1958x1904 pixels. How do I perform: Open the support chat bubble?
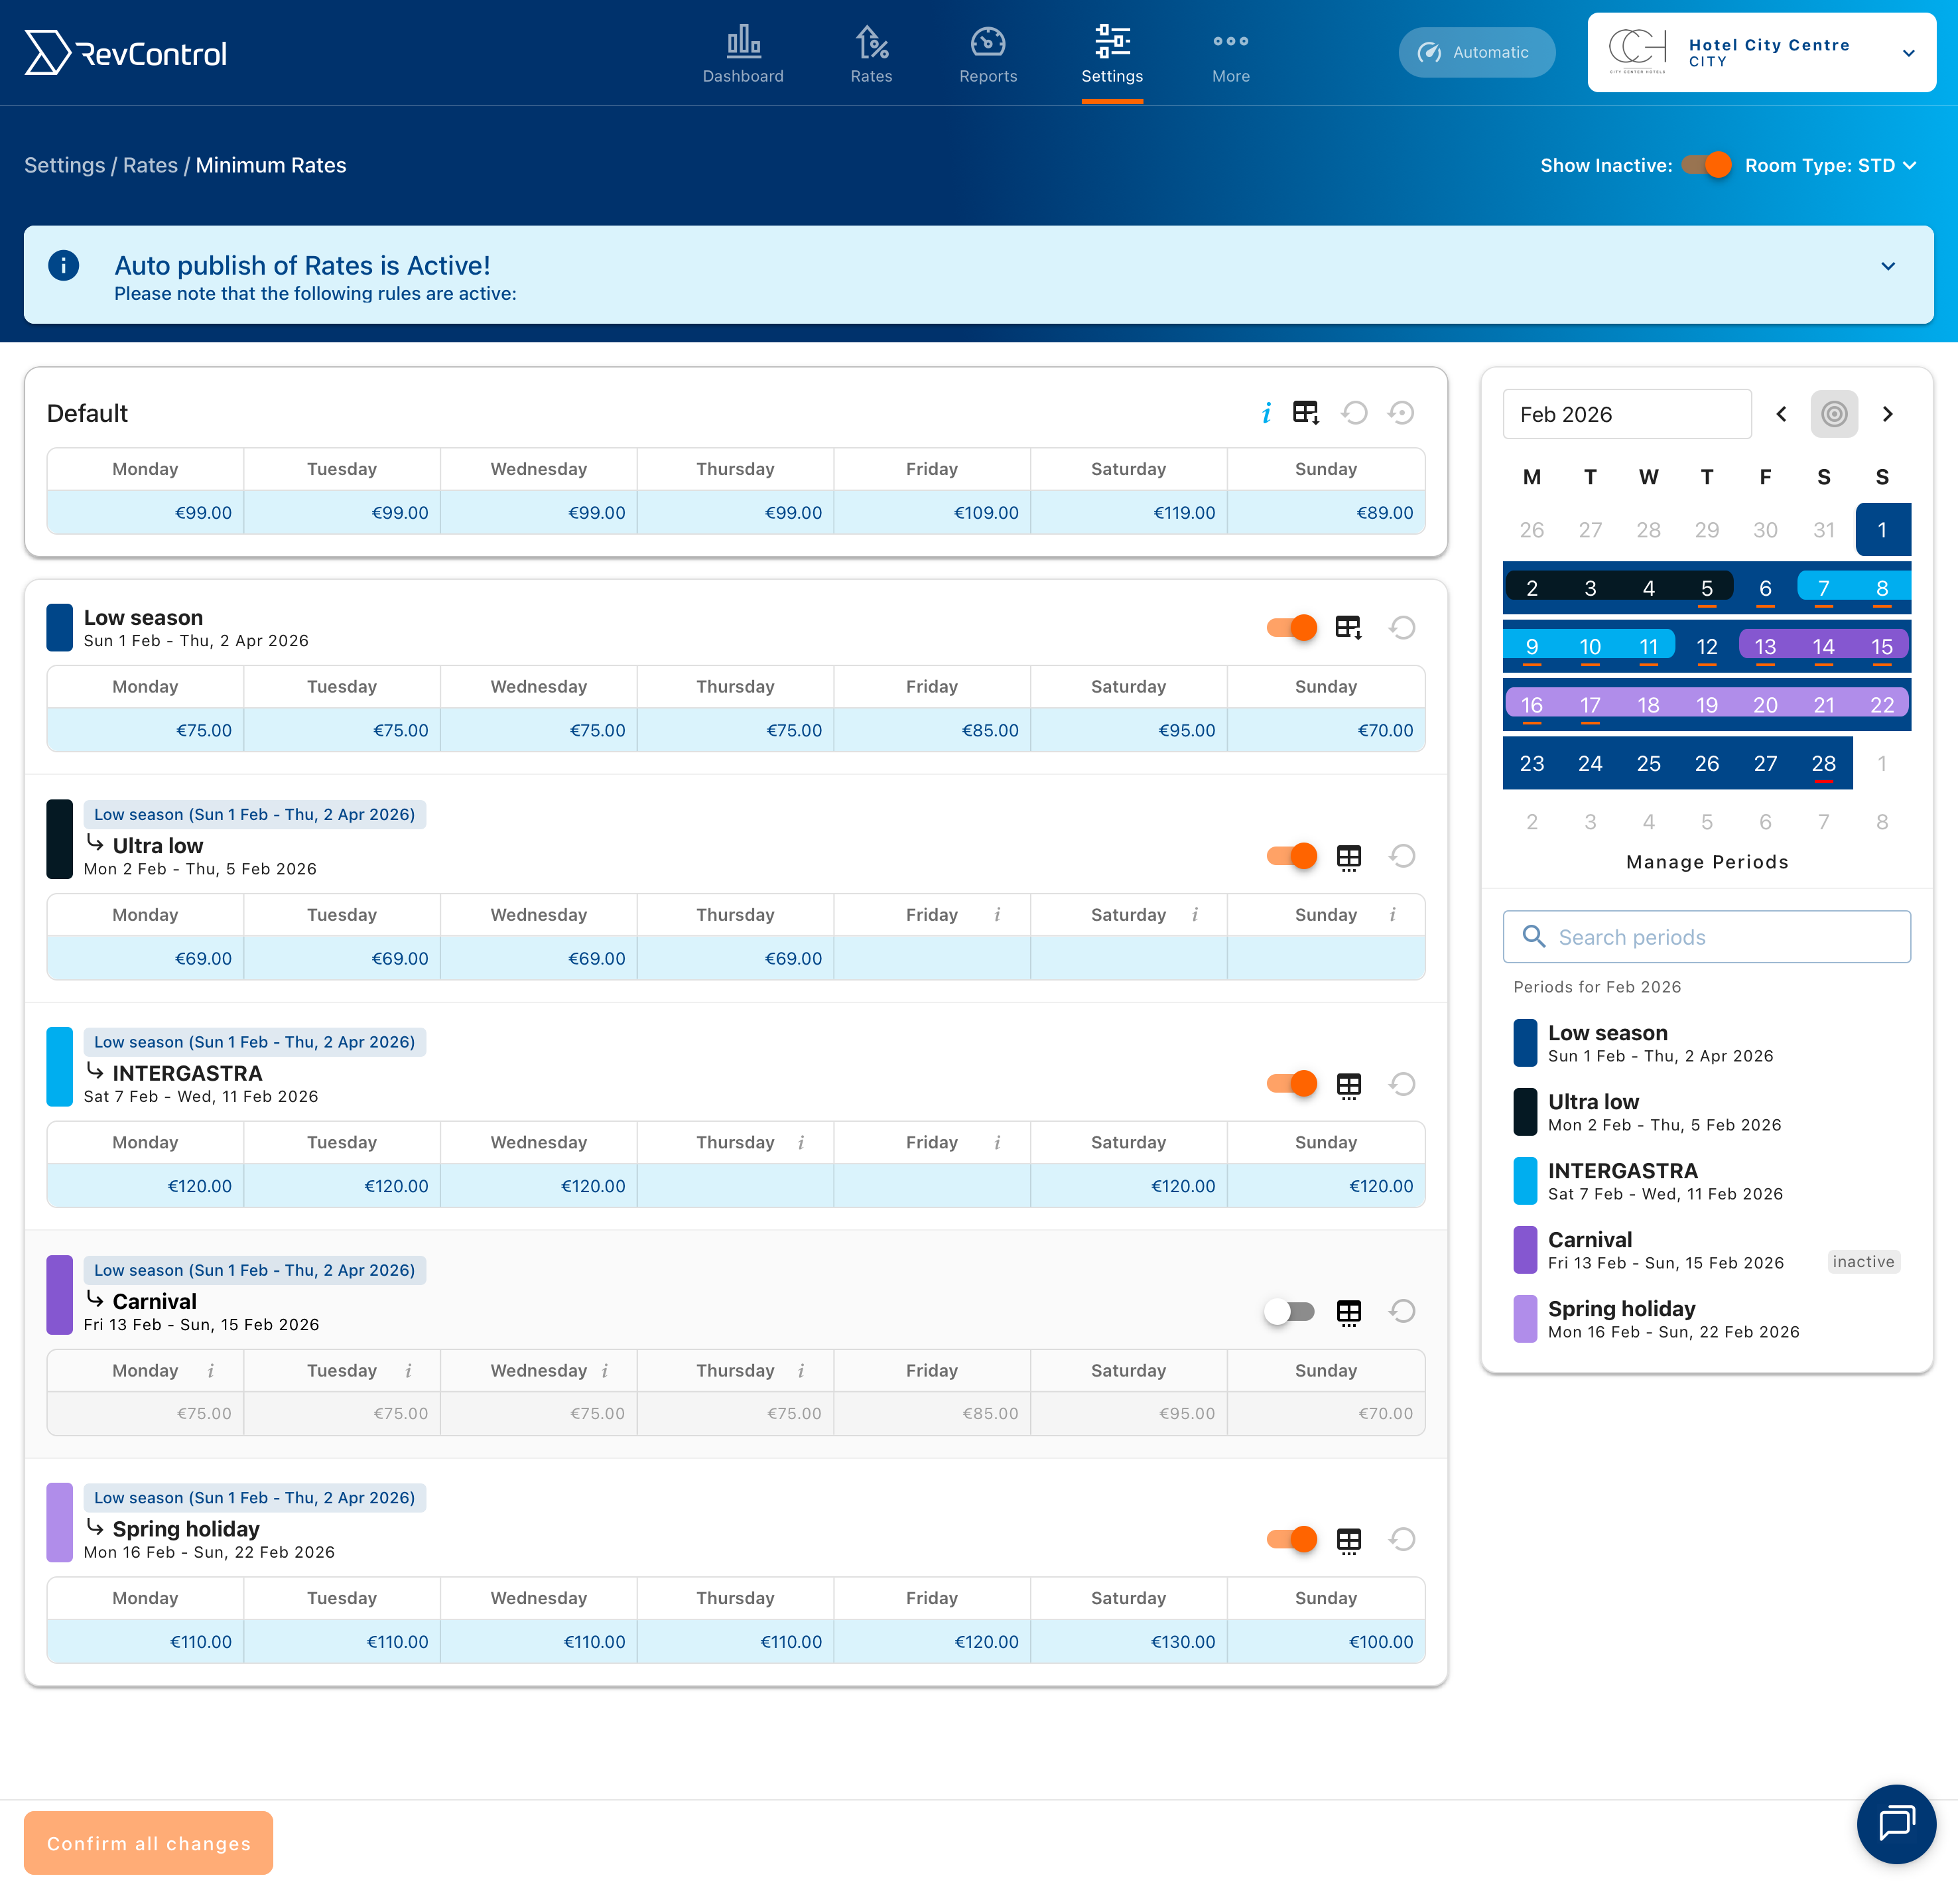(x=1896, y=1823)
